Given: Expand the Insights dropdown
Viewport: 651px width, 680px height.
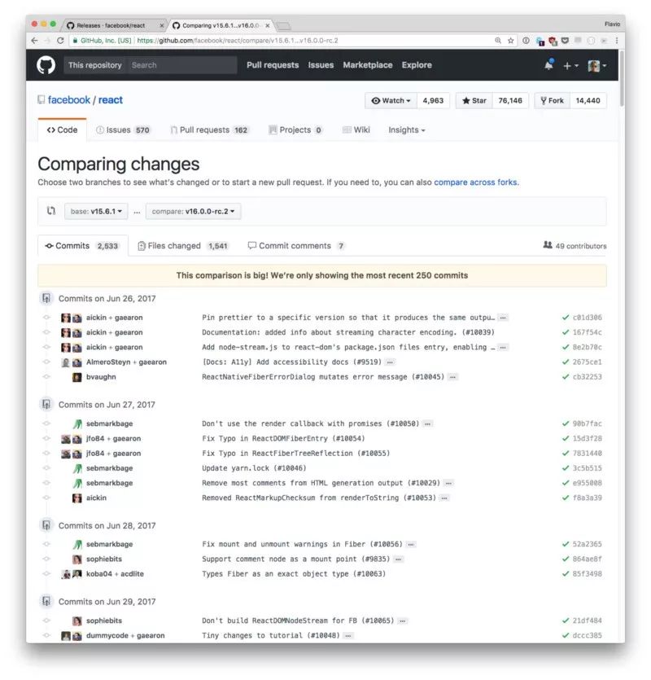Looking at the screenshot, I should click(406, 130).
